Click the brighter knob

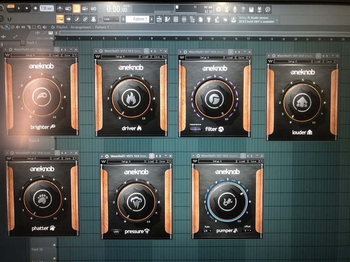[x=42, y=97]
